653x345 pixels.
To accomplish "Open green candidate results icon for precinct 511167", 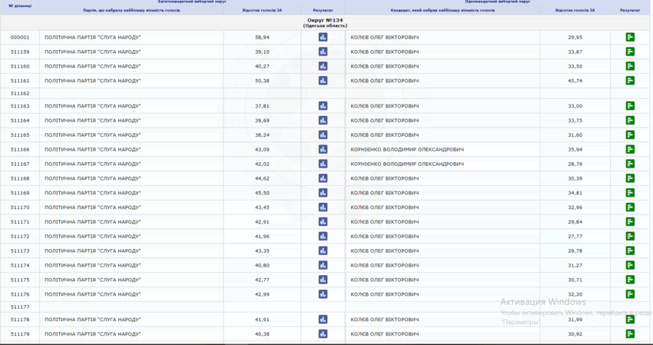I will click(630, 164).
